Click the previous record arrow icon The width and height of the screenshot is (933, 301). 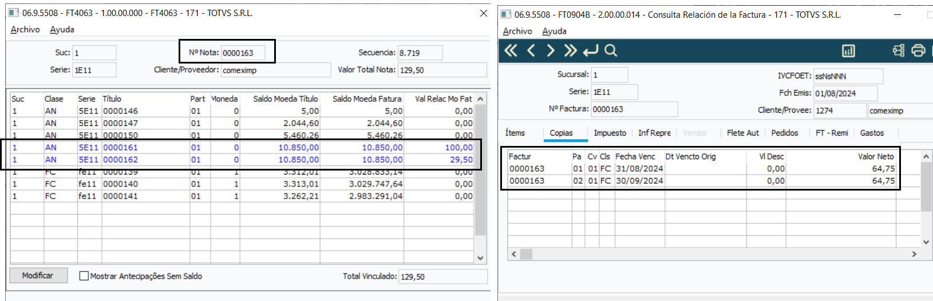[531, 51]
